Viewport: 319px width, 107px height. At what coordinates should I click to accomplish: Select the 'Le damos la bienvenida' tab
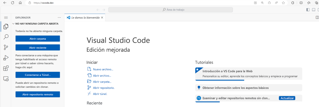[x=85, y=17]
